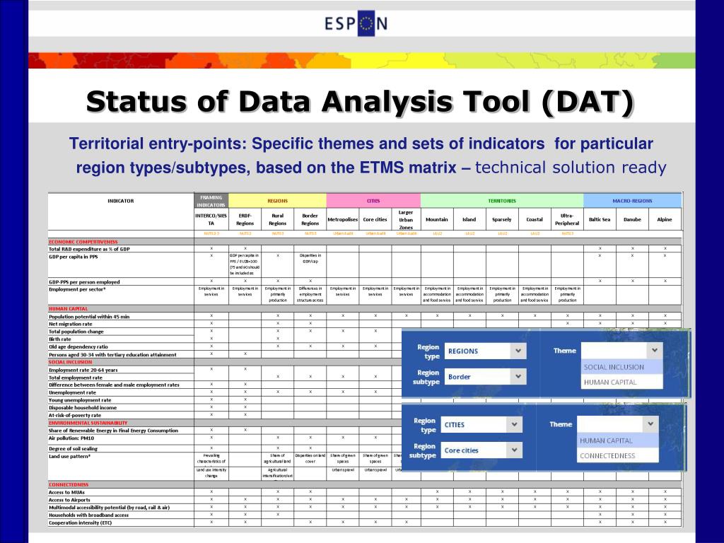Click 'Employment per sector*' row label

point(77,289)
